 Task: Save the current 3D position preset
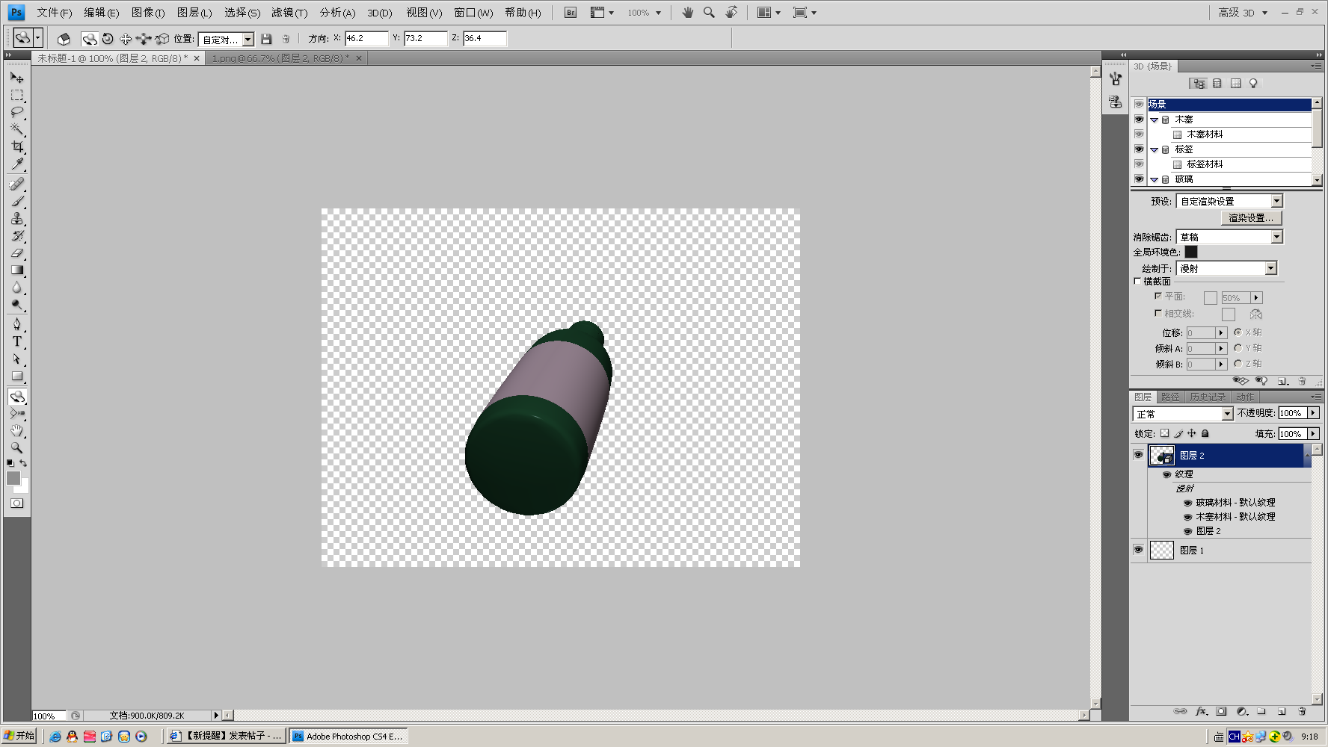pyautogui.click(x=266, y=39)
